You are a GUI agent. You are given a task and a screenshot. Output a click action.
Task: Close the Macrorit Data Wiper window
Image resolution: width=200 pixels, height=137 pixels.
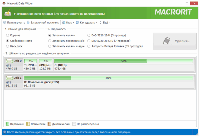click(x=194, y=3)
